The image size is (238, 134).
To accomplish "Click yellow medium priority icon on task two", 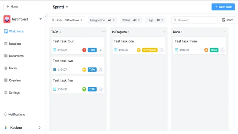I will pos(84,70).
